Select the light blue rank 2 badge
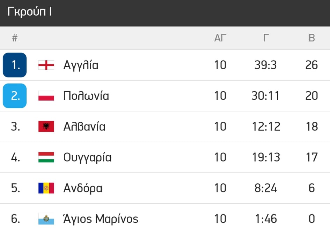 click(15, 96)
